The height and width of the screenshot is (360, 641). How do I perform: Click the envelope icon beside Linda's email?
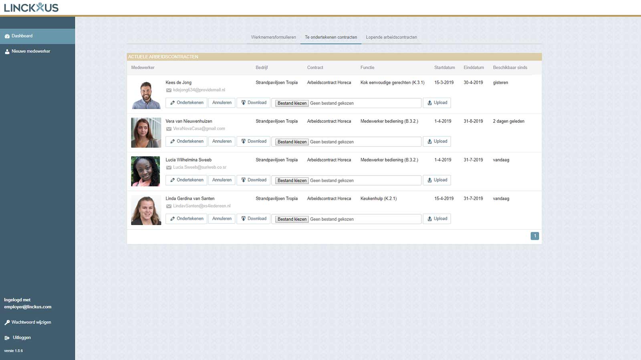(169, 206)
